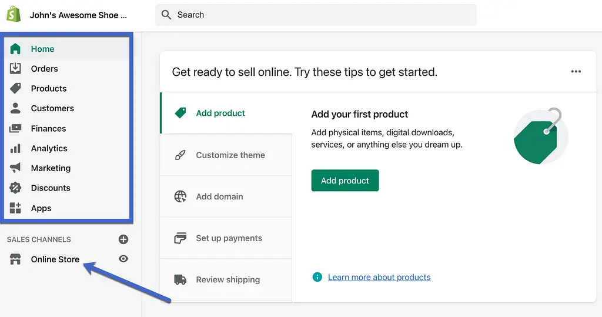
Task: Click the Add product tag icon in steps
Action: point(180,113)
